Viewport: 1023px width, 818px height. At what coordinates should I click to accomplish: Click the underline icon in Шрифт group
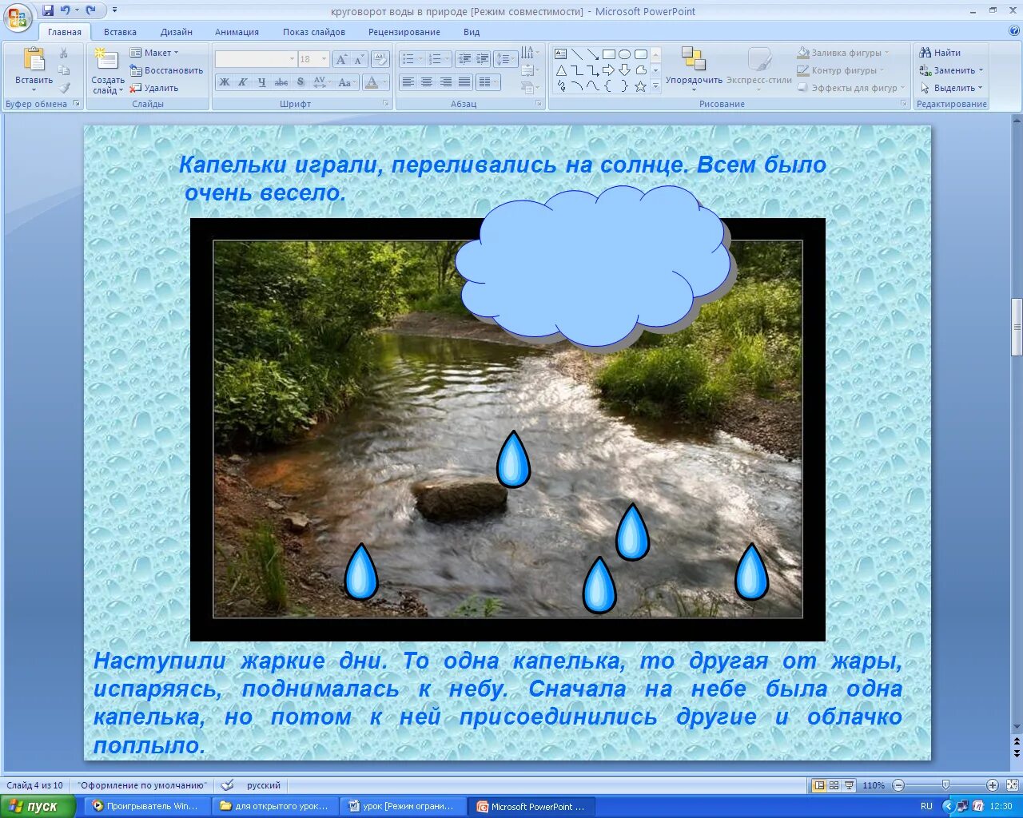[261, 82]
